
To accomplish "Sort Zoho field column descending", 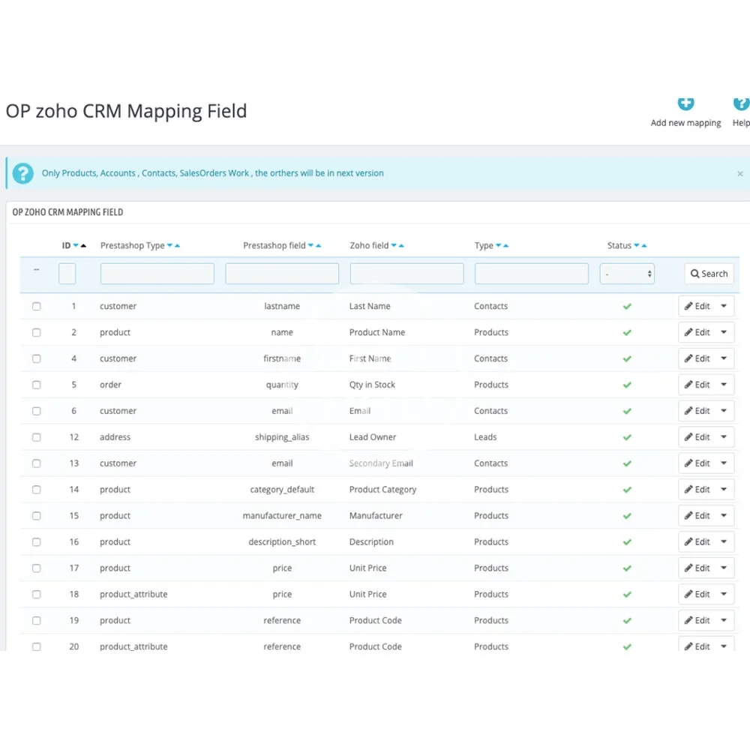I will click(394, 246).
